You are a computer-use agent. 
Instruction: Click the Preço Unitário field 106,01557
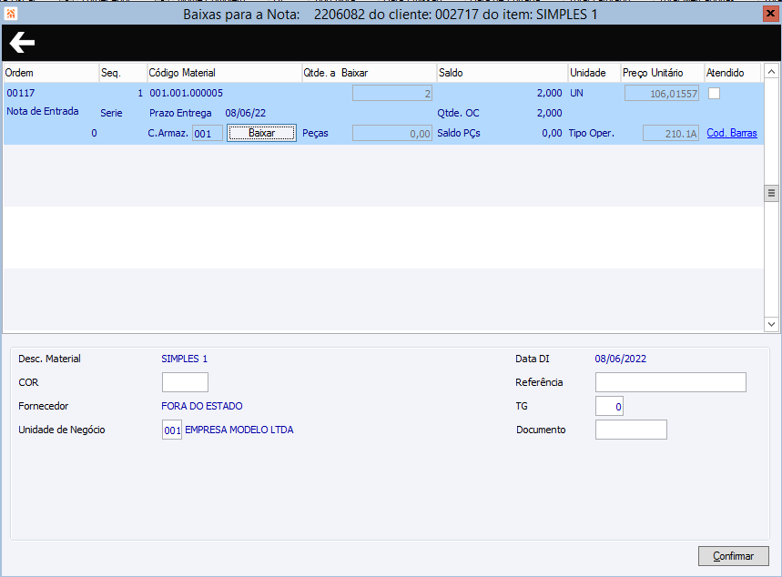[662, 93]
